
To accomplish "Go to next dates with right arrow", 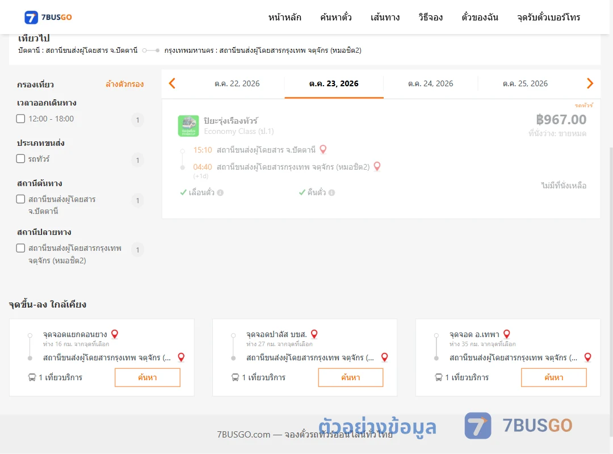I will [x=590, y=83].
